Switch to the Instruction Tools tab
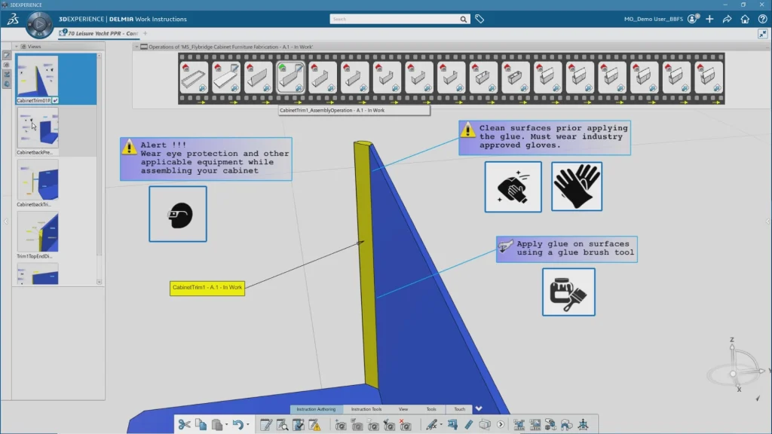The image size is (772, 434). coord(366,409)
